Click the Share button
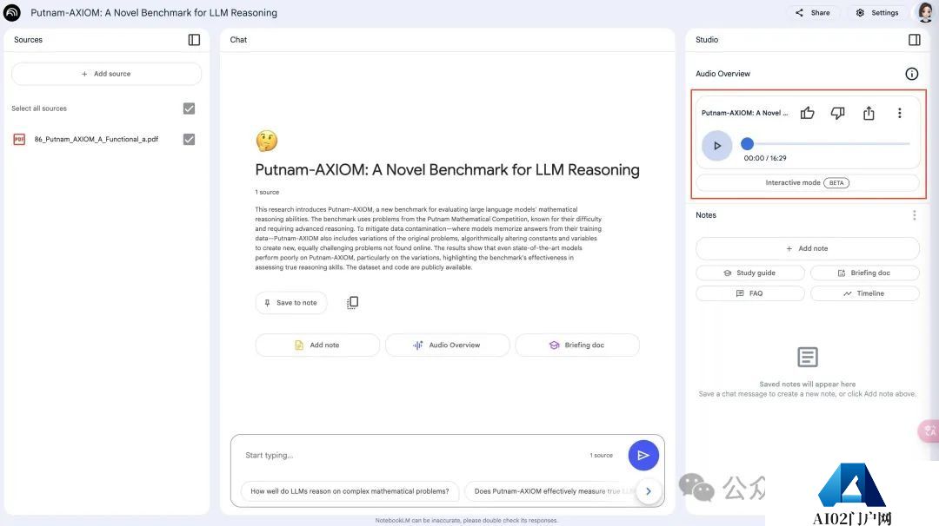The width and height of the screenshot is (939, 526). (x=813, y=12)
